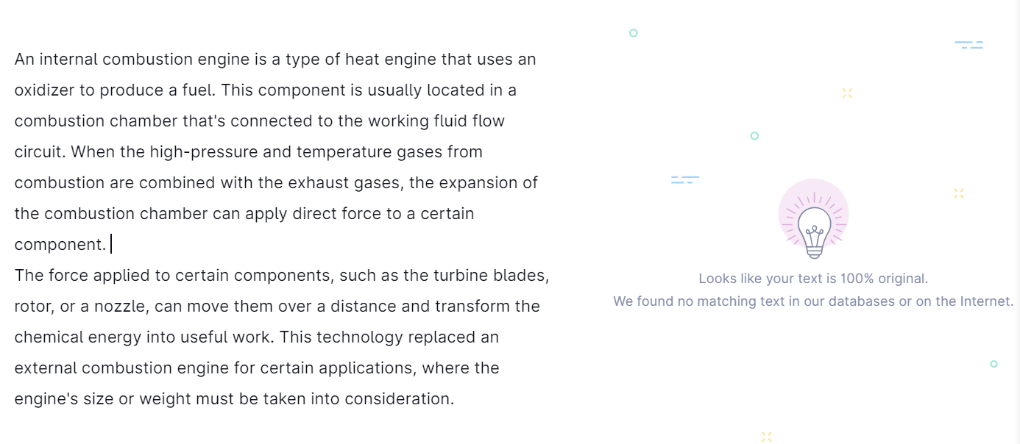Click the yellow sparkle right of lightbulb

958,193
